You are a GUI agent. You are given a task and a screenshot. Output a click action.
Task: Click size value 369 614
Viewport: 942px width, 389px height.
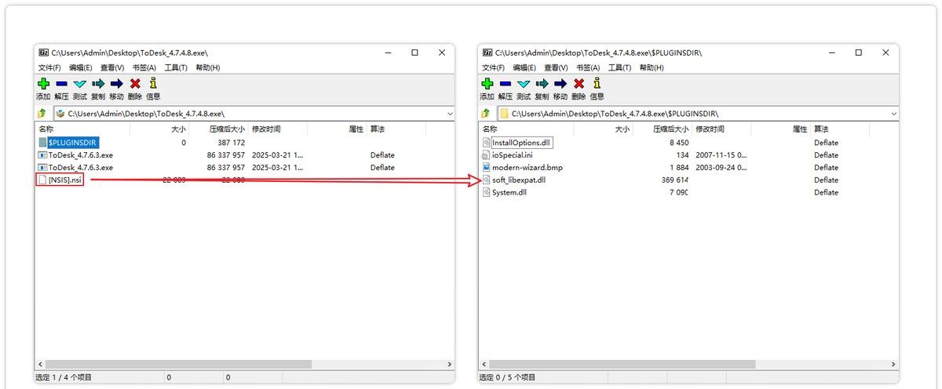tap(674, 180)
